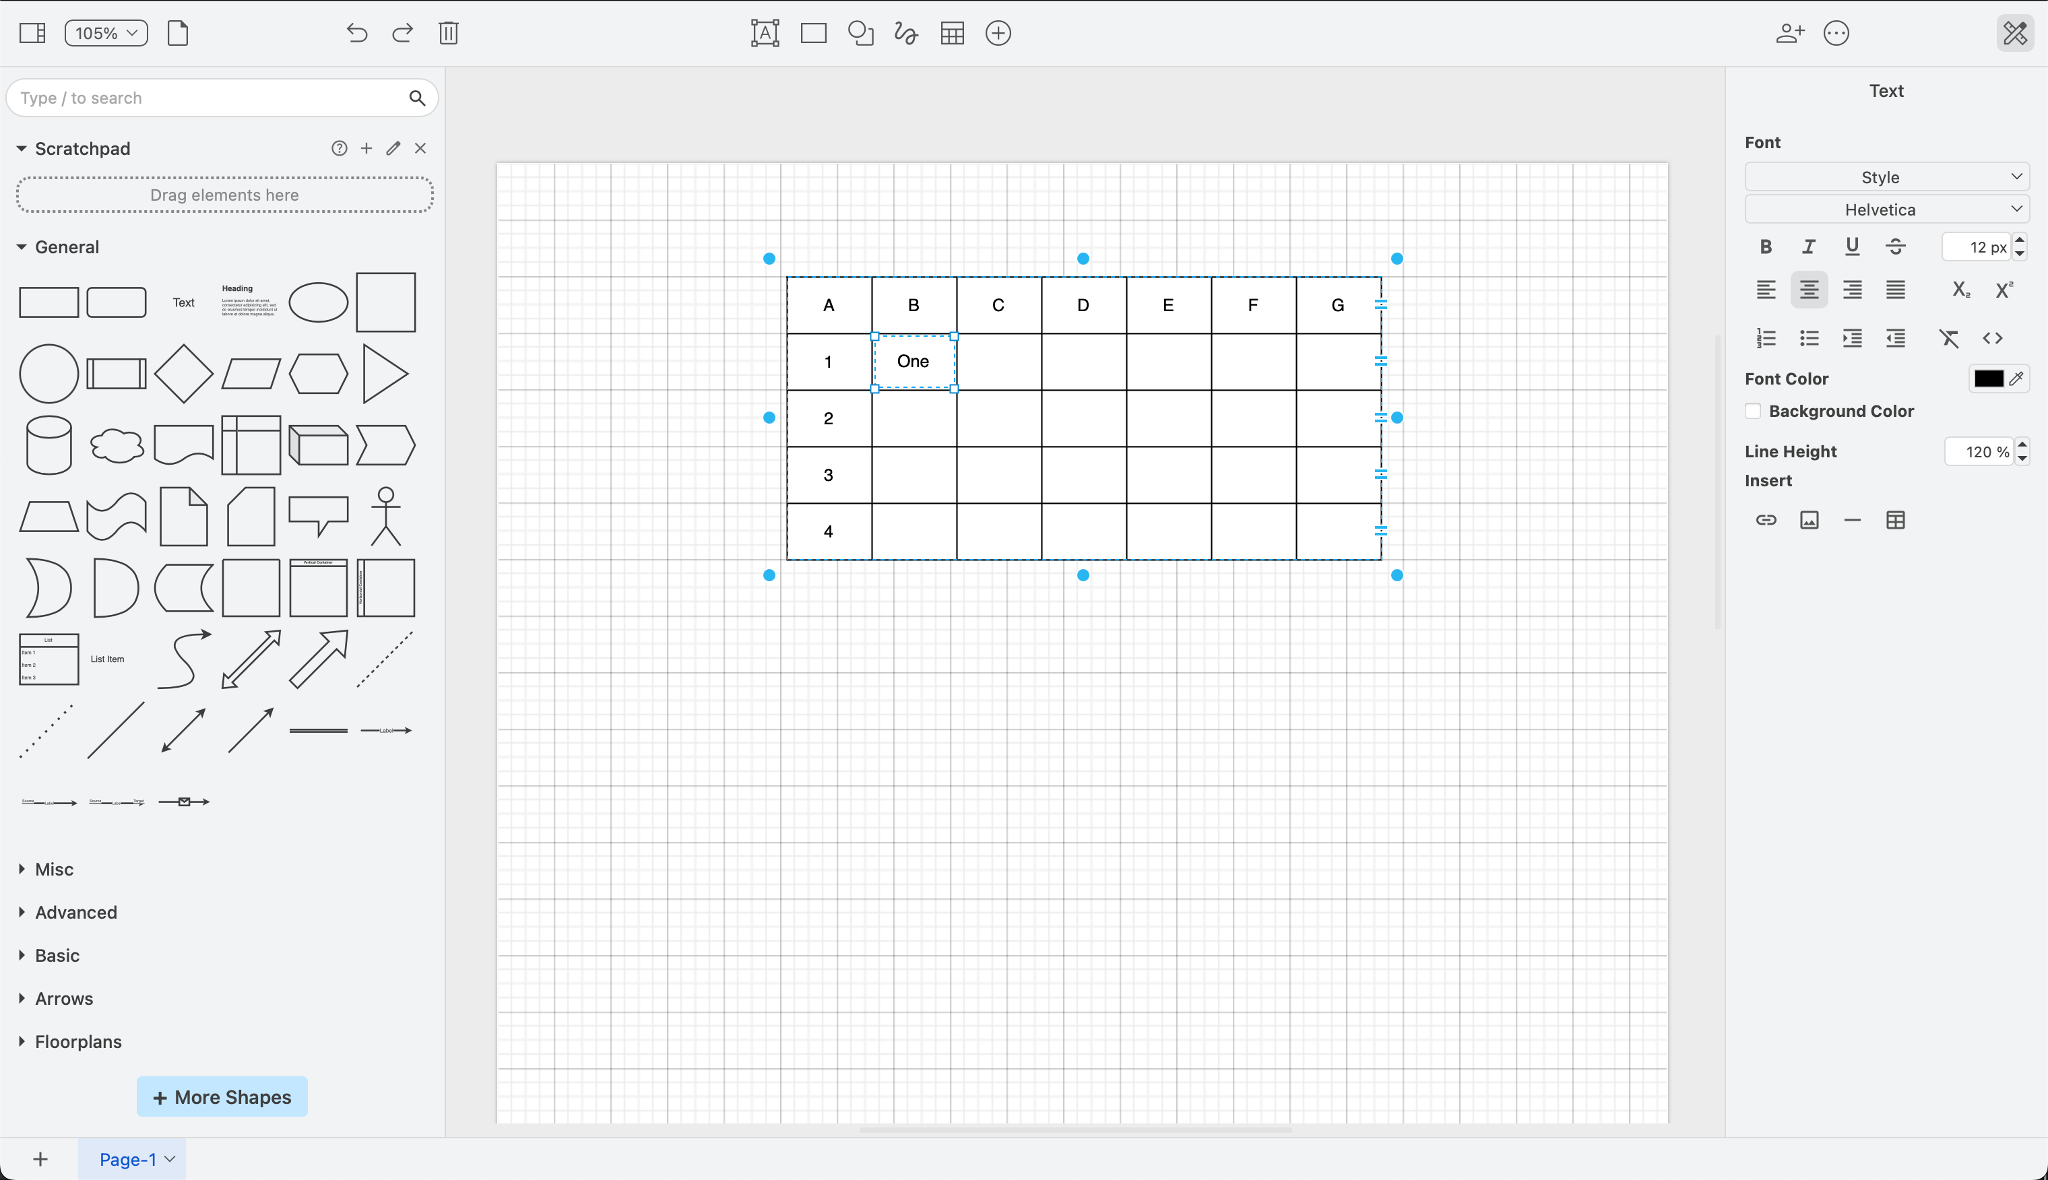
Task: Expand the Floorplans shape section
Action: coord(77,1041)
